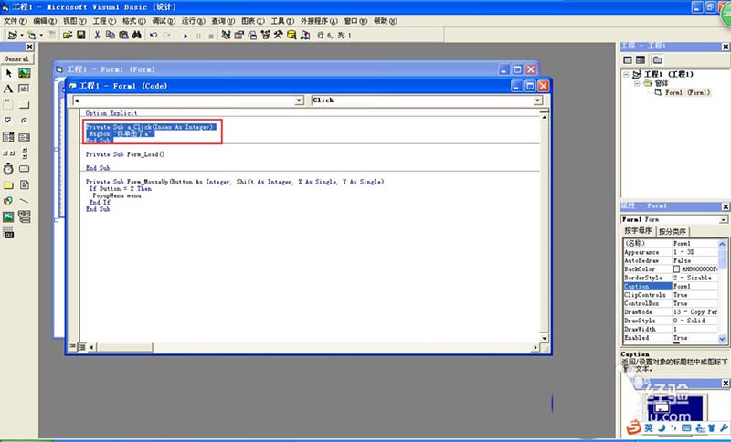
Task: Click the Cut scissors toolbar icon
Action: (x=97, y=35)
